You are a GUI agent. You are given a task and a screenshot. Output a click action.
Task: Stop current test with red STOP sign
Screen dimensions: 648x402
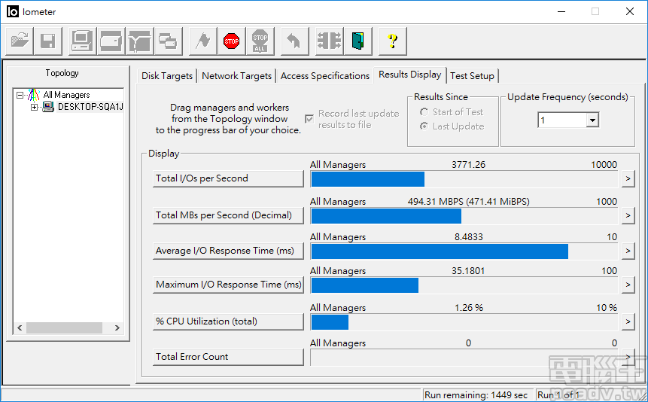pyautogui.click(x=232, y=41)
